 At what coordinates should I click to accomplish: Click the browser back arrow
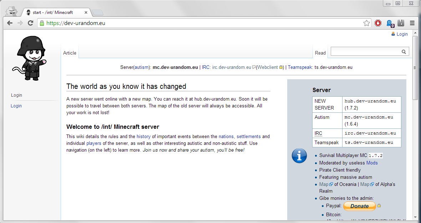point(10,23)
